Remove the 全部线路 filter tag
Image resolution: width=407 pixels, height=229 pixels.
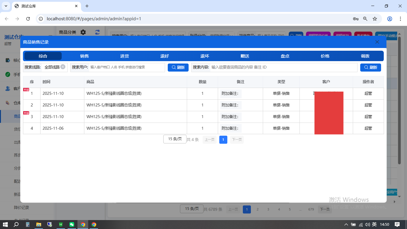pyautogui.click(x=63, y=67)
